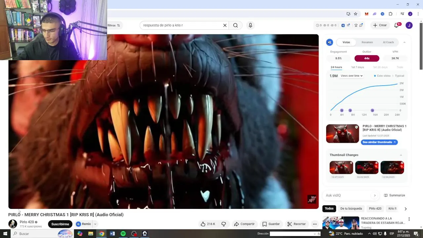Open Spotify from the taskbar
Image resolution: width=423 pixels, height=238 pixels.
click(x=123, y=234)
